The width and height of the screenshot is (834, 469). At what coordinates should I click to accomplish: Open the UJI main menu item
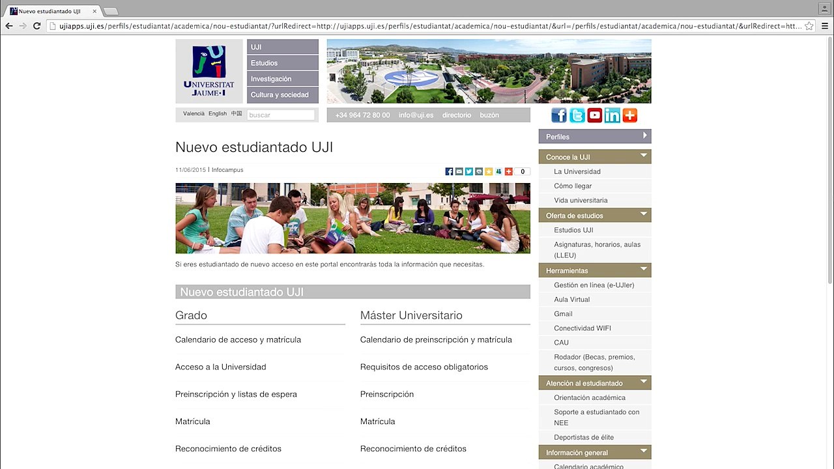tap(283, 47)
